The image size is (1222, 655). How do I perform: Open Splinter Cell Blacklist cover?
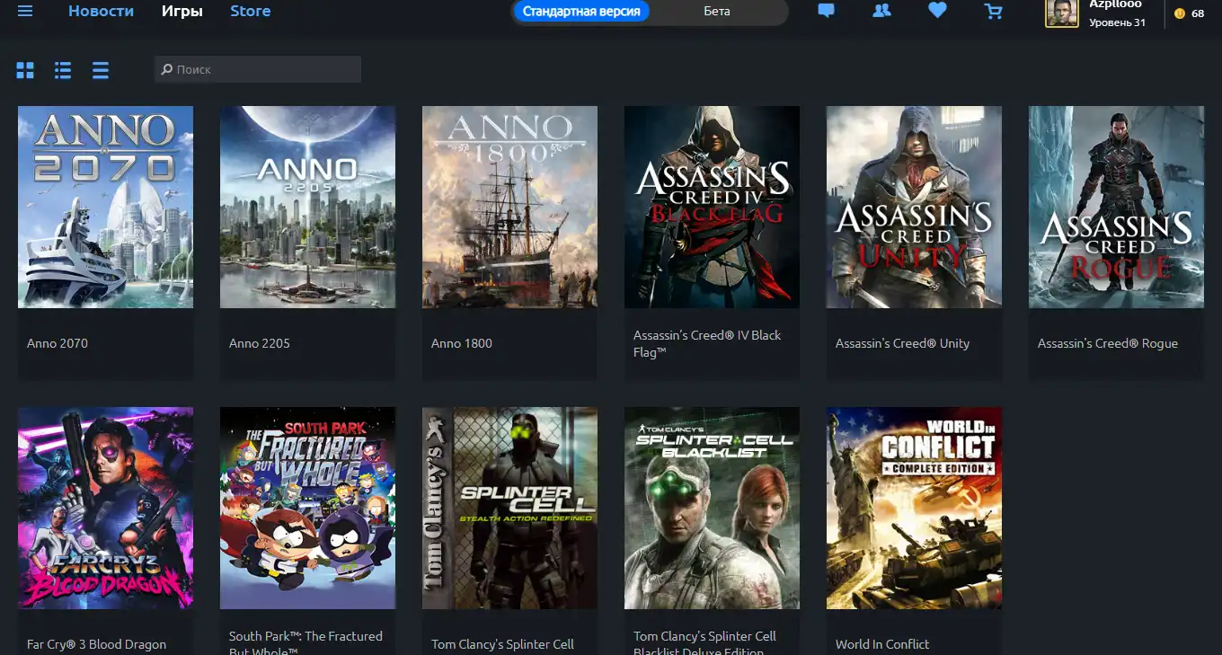(x=712, y=509)
